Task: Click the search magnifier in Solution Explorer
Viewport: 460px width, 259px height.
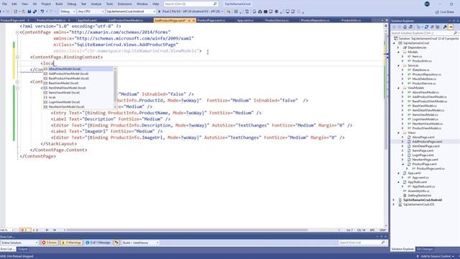Action: pyautogui.click(x=455, y=33)
